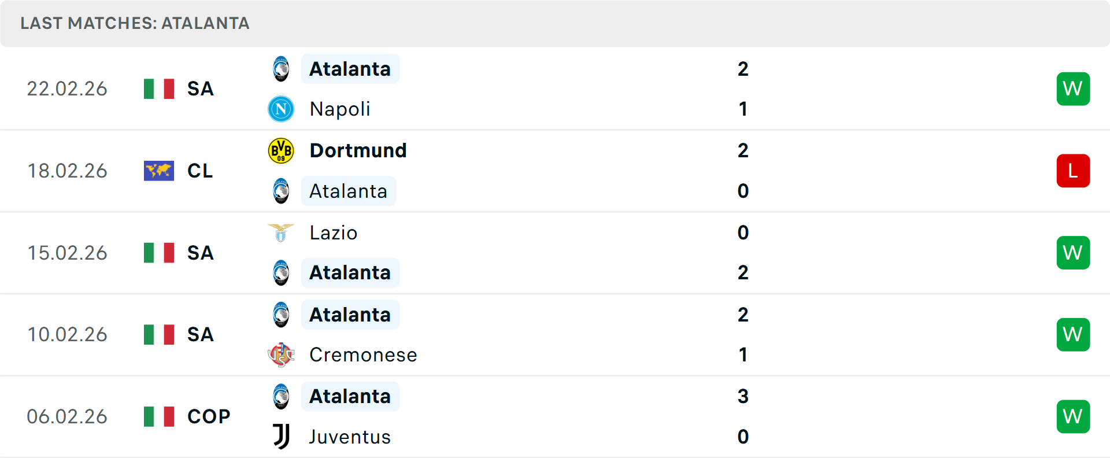Click the 18.02.26 match date
Viewport: 1110px width, 458px height.
[68, 171]
